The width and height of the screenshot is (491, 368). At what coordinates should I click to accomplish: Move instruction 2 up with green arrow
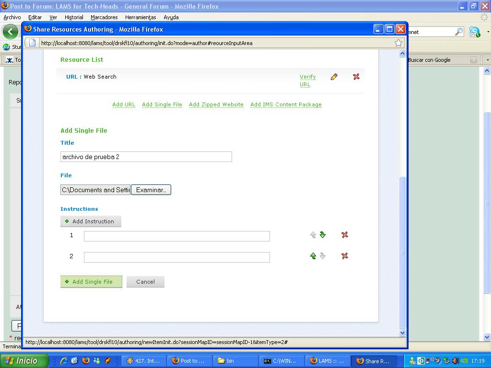(313, 256)
